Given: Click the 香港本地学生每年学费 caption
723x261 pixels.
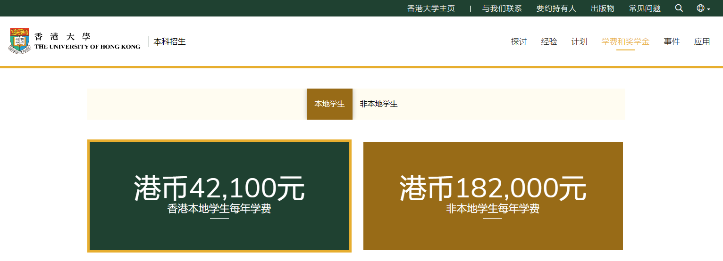Looking at the screenshot, I should (x=219, y=209).
